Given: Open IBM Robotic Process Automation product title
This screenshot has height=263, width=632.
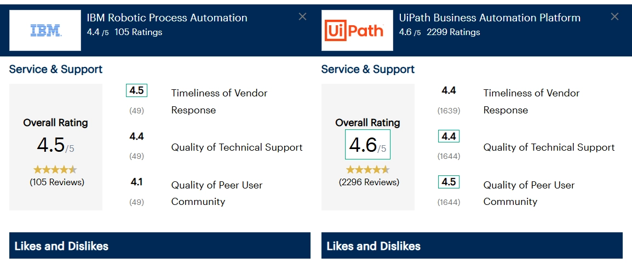Looking at the screenshot, I should (x=167, y=18).
